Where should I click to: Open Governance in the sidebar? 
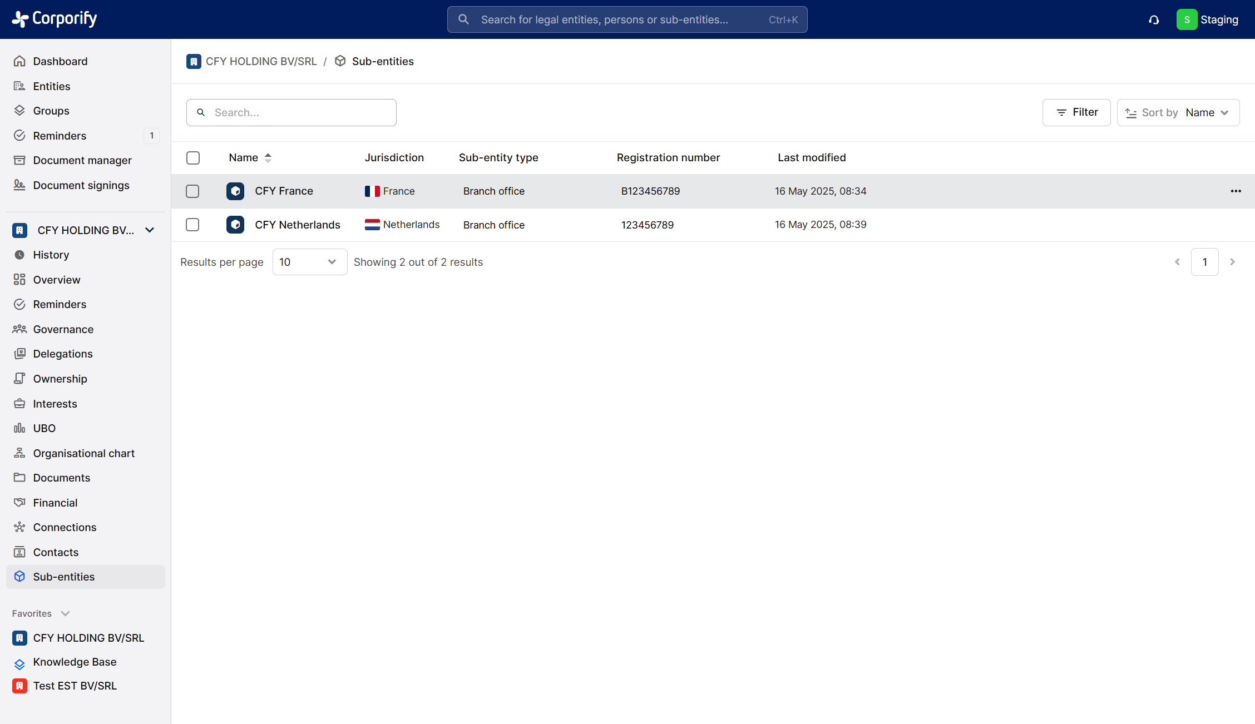pyautogui.click(x=63, y=329)
